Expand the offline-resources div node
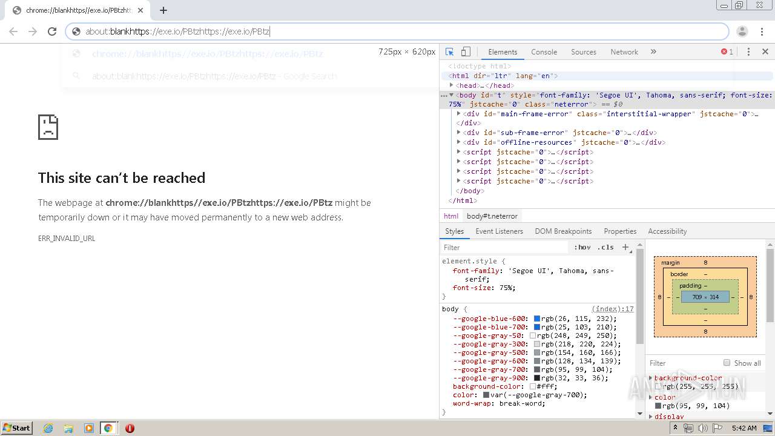The height and width of the screenshot is (436, 775). point(459,142)
